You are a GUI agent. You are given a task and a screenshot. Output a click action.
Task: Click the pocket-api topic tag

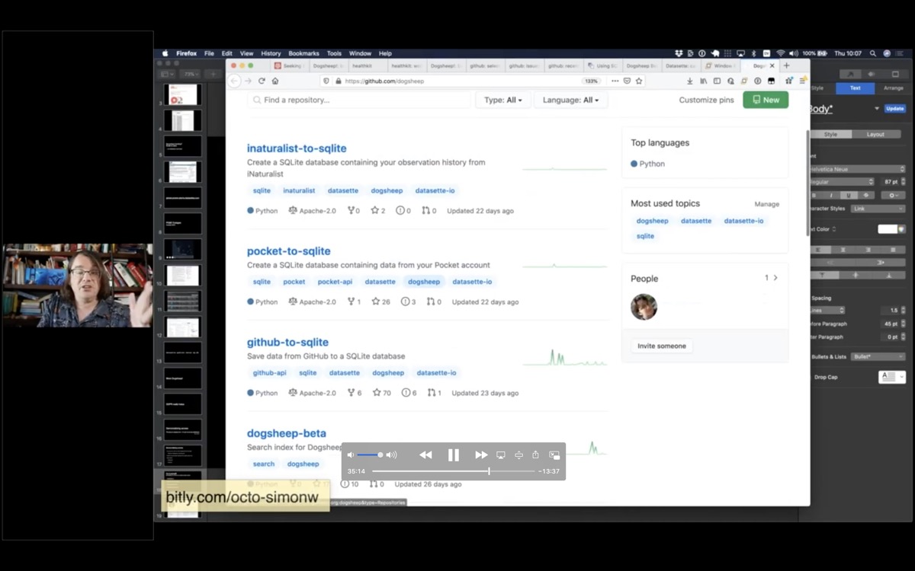(335, 282)
